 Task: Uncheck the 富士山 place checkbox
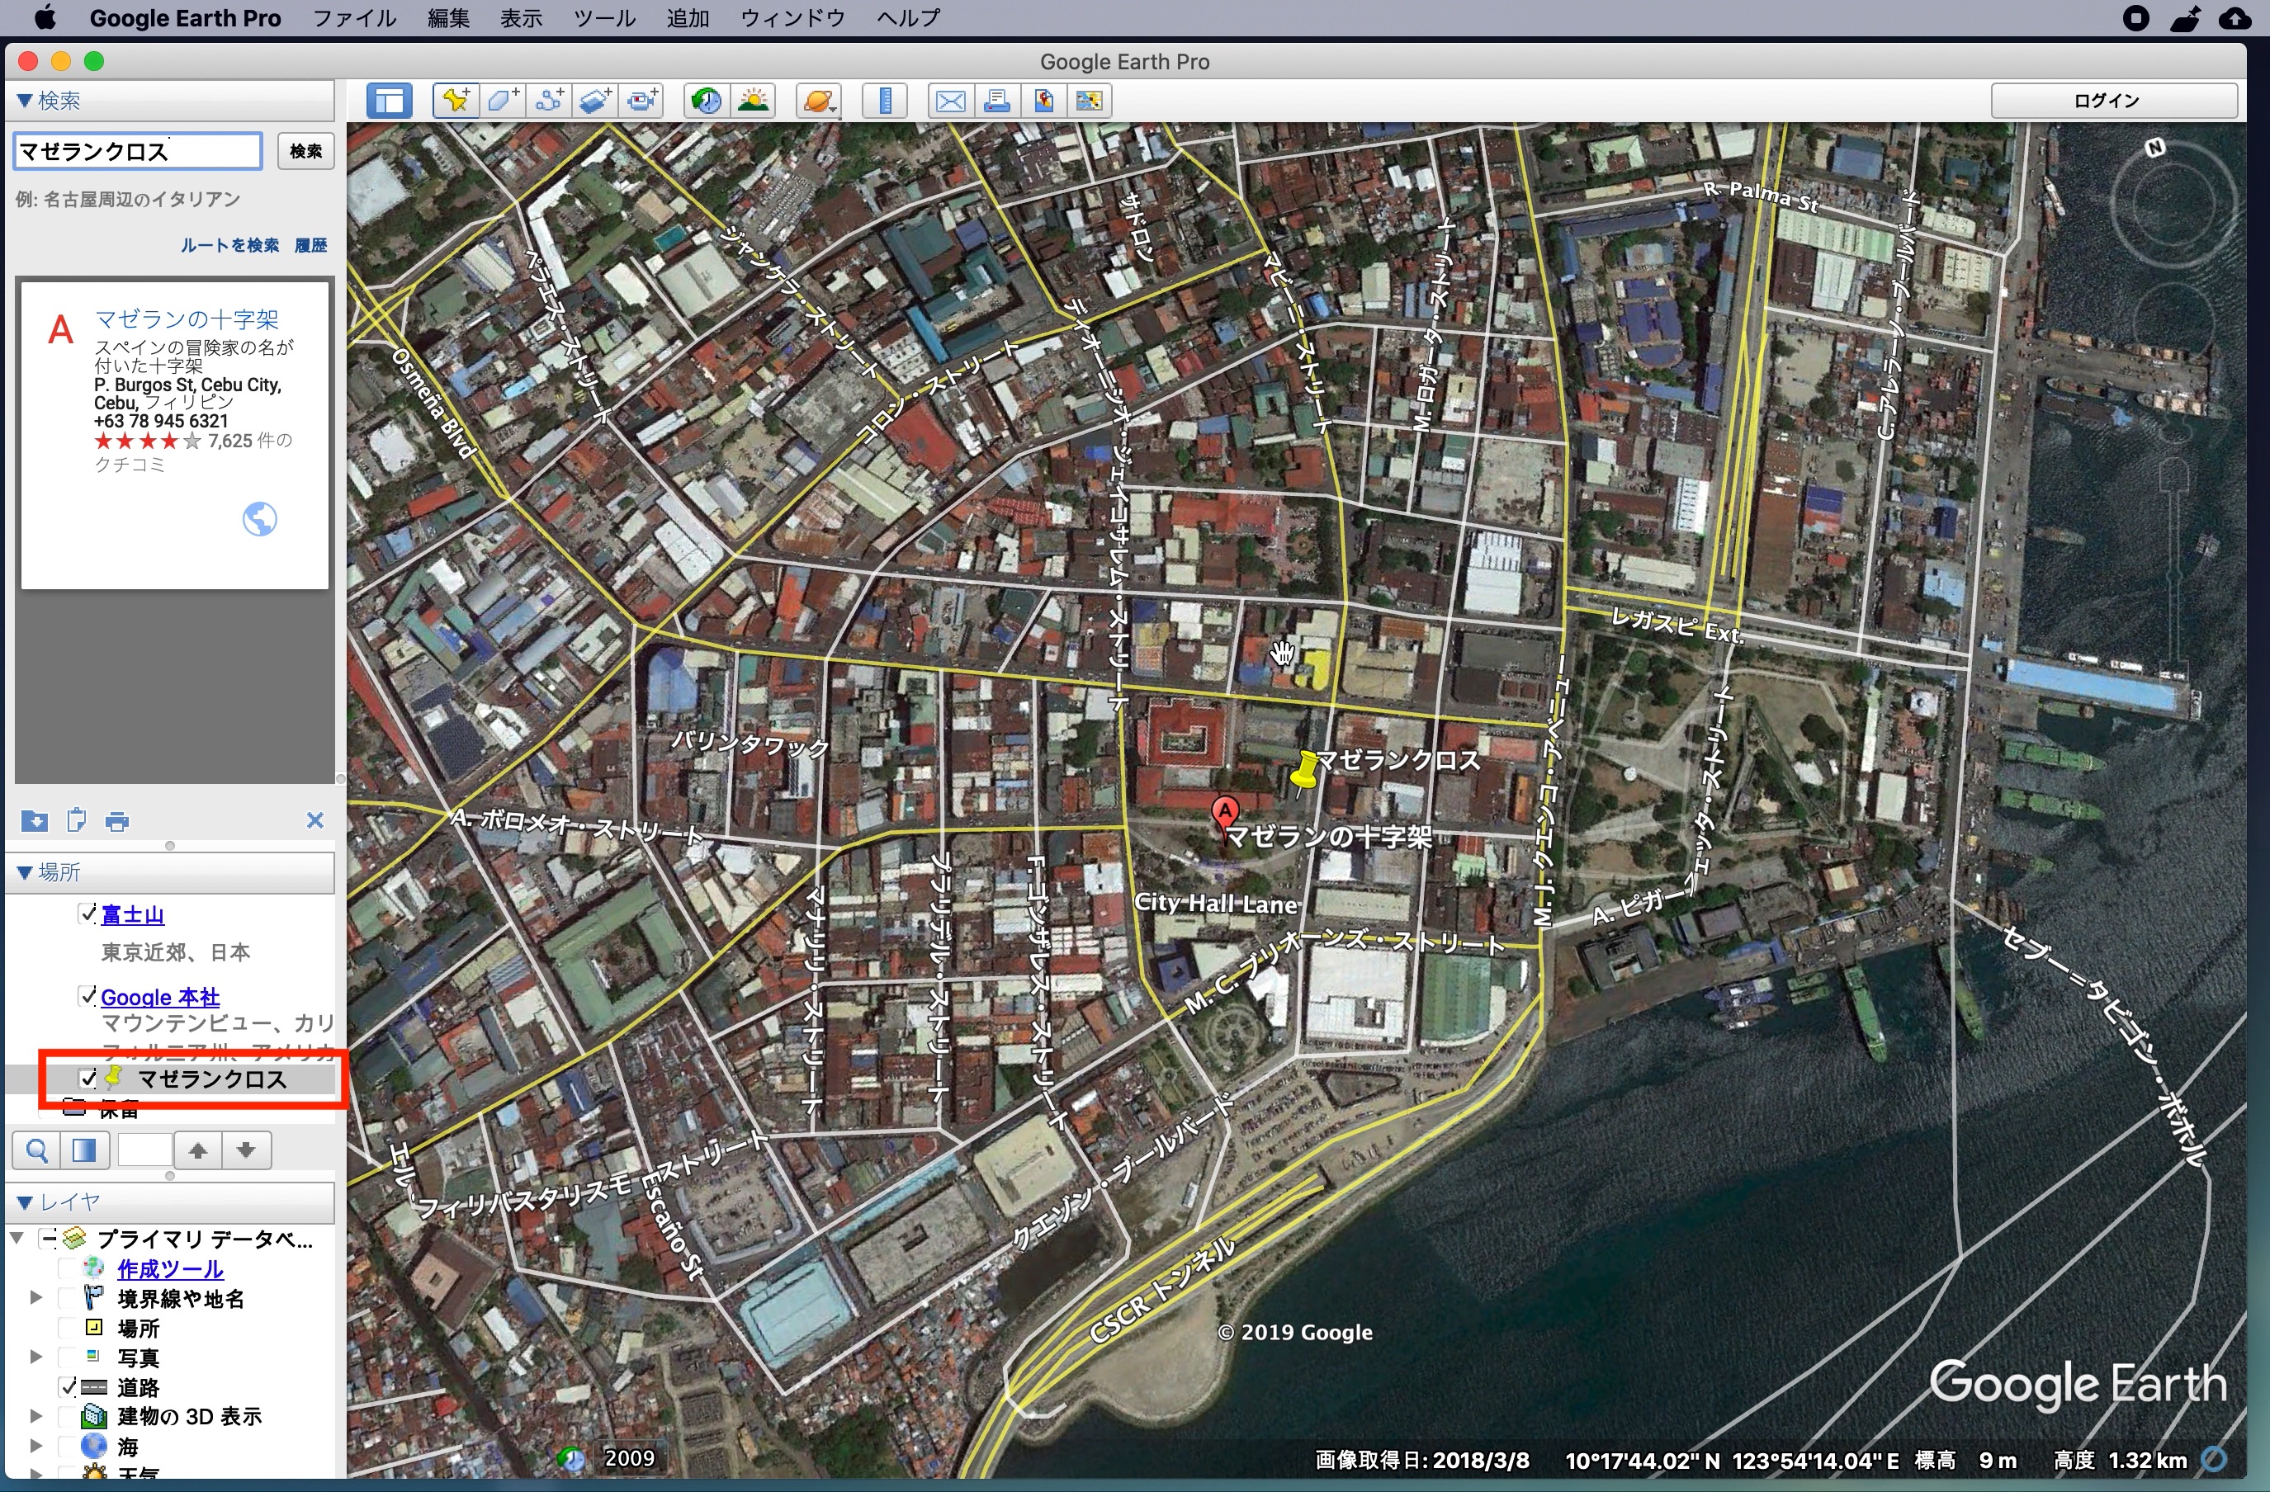(87, 914)
